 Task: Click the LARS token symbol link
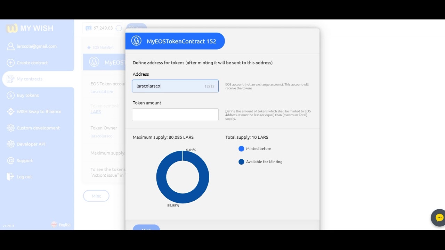point(96,112)
